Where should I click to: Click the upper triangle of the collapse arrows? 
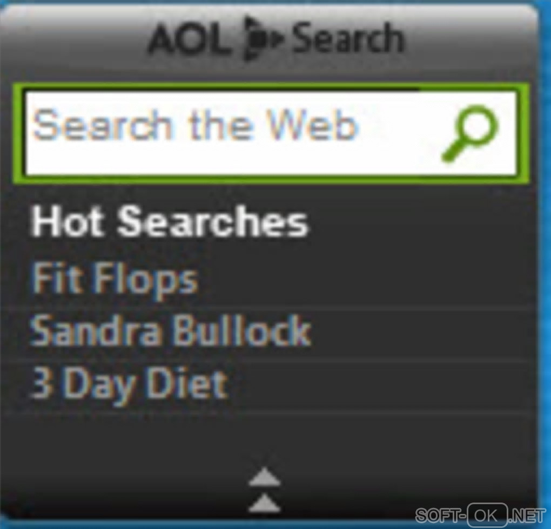265,476
